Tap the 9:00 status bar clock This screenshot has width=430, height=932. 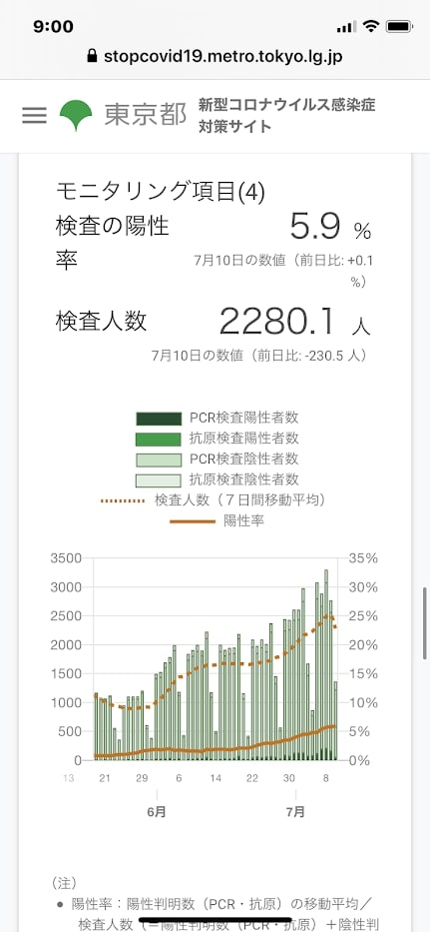click(54, 27)
